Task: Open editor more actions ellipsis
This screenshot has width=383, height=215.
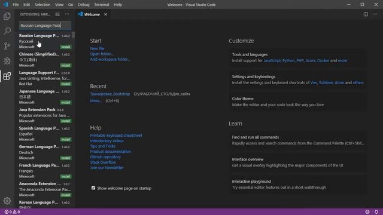Action: pos(375,14)
